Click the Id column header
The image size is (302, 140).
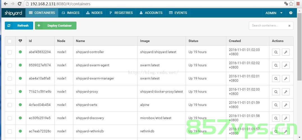(30, 41)
